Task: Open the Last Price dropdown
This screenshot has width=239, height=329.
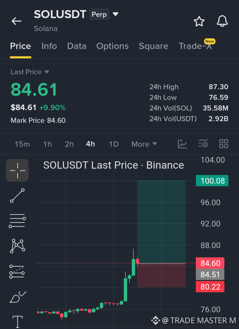Action: (x=30, y=72)
